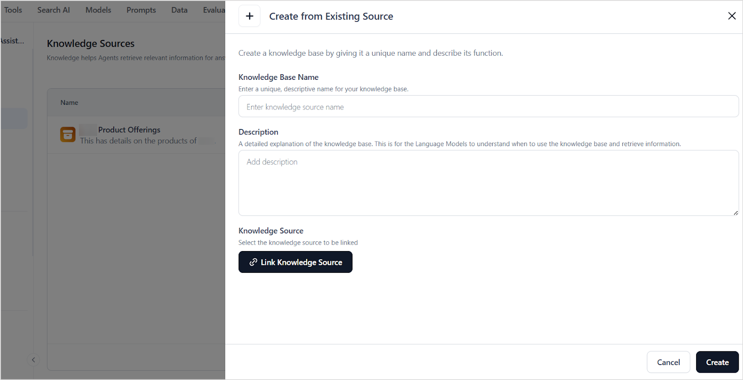Click the link icon on Link Knowledge Source
Image resolution: width=743 pixels, height=380 pixels.
(x=253, y=262)
